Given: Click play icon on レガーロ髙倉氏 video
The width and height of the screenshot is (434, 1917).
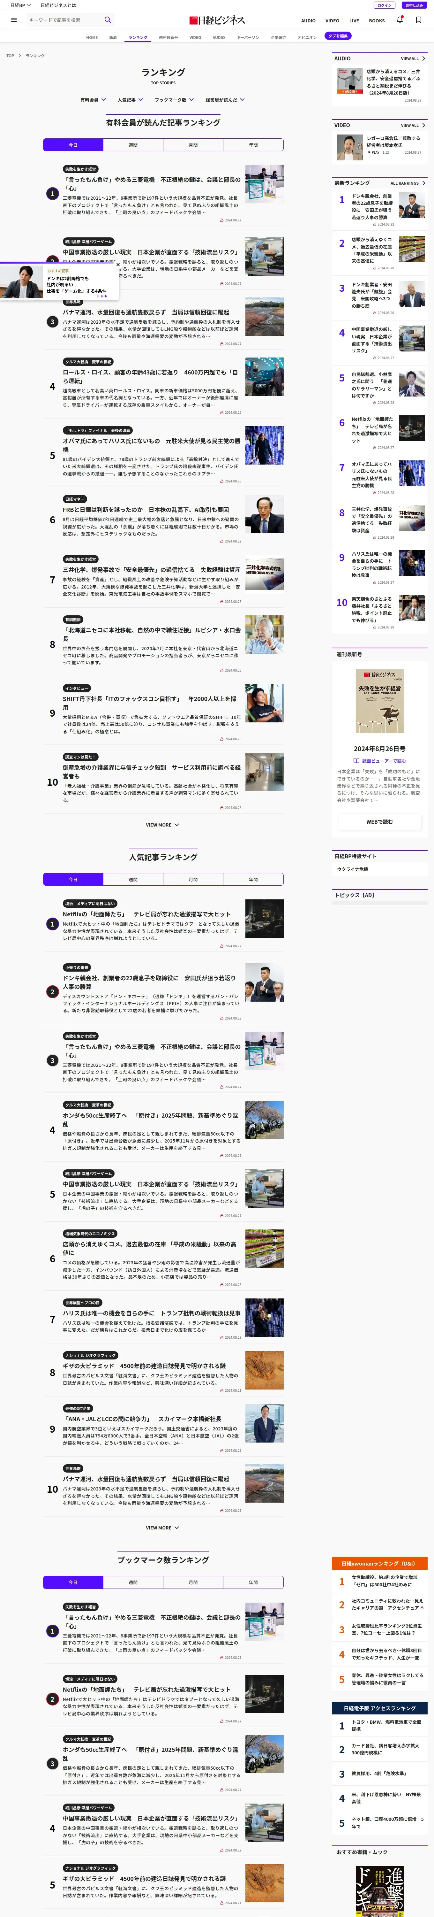Looking at the screenshot, I should click(369, 152).
